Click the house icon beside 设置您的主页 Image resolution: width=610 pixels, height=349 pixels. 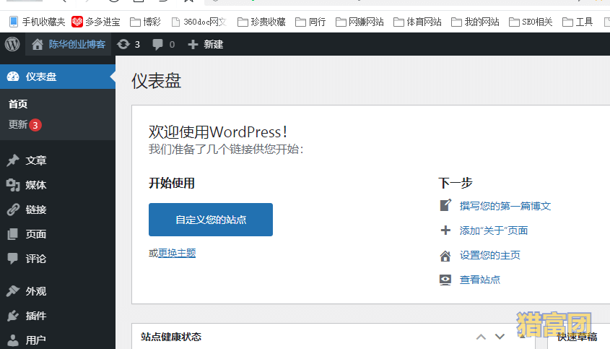[445, 256]
